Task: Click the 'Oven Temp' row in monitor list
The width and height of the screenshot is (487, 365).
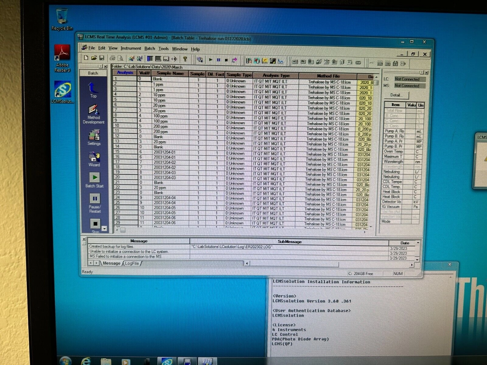Action: point(402,151)
